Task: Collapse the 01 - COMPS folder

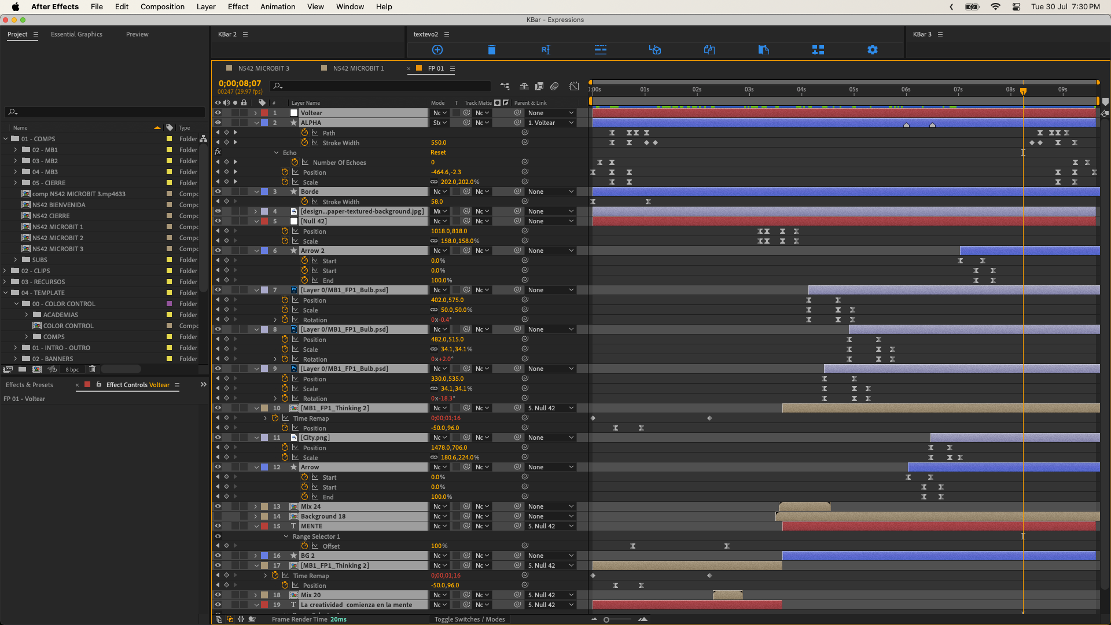Action: [x=6, y=139]
